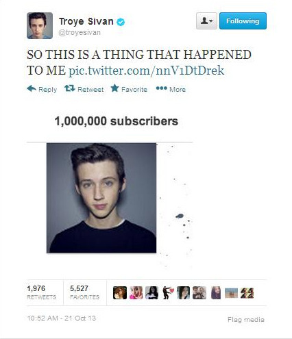Click the last avatar in favoriters row
Screen dimensions: 292x339
coord(247,292)
